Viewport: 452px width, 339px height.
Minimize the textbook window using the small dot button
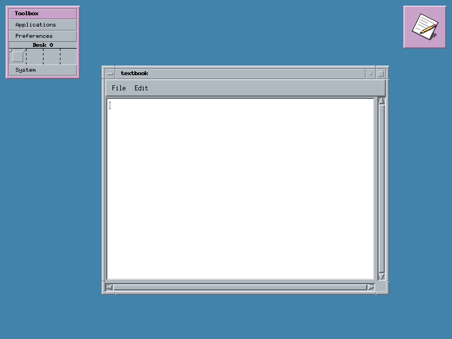click(x=370, y=73)
